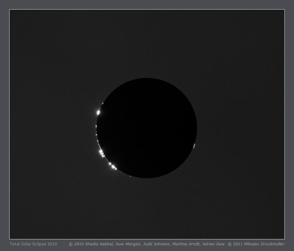
Task: Click the "© 2010" copyright mark
Action: click(x=76, y=244)
